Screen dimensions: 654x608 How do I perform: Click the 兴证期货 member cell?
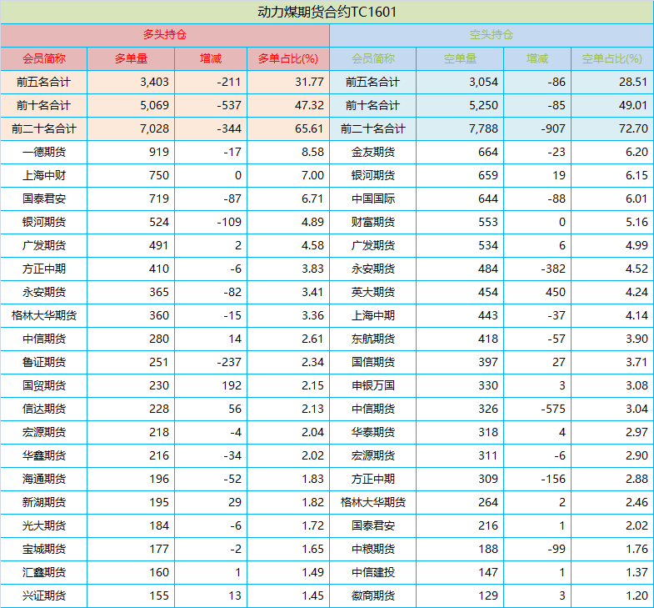[44, 595]
